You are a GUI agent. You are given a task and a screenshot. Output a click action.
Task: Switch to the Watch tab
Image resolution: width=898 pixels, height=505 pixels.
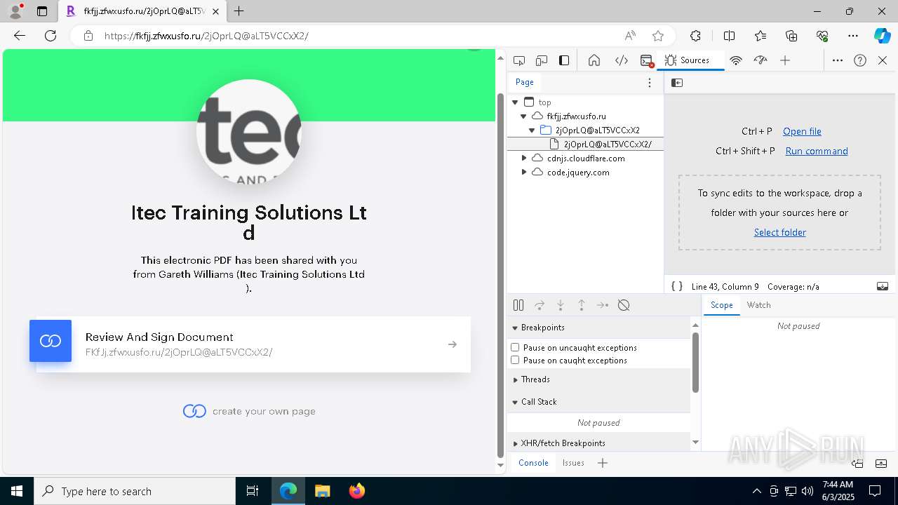758,305
